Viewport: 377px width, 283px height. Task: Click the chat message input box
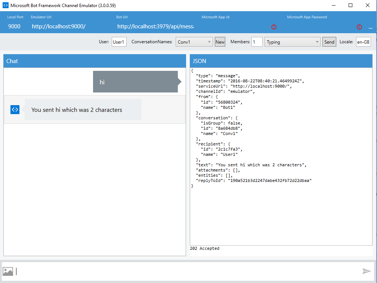tap(188, 271)
